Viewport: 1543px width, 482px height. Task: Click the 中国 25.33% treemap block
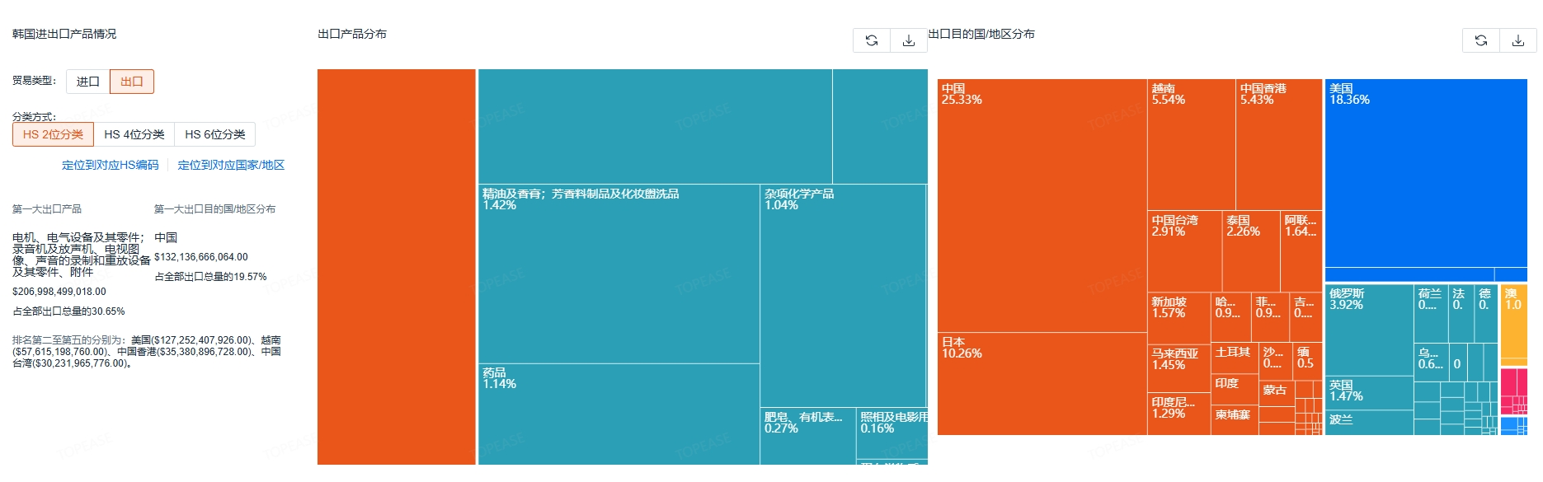(x=1042, y=206)
